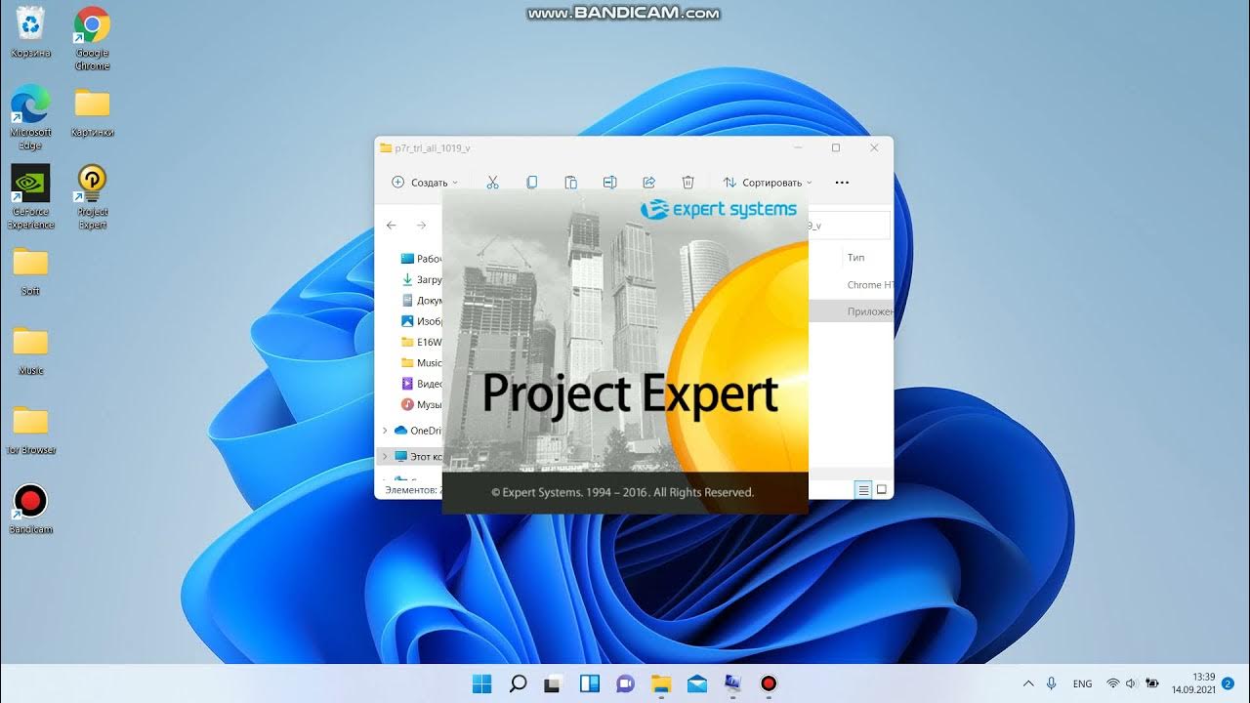Click the Paste icon in Explorer toolbar
Screen dimensions: 1250x703
pyautogui.click(x=570, y=183)
